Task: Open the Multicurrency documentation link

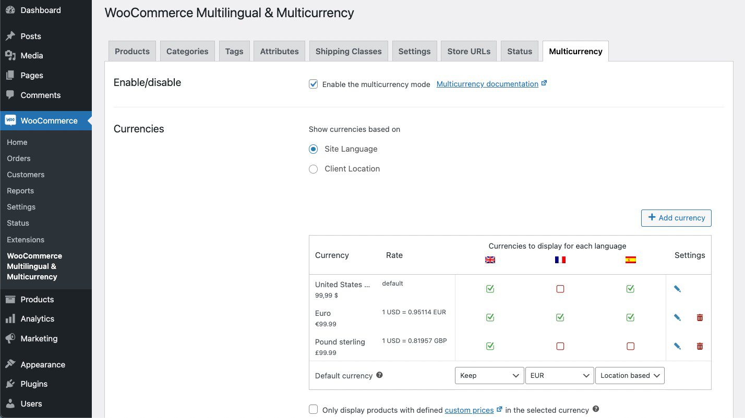Action: [x=488, y=83]
